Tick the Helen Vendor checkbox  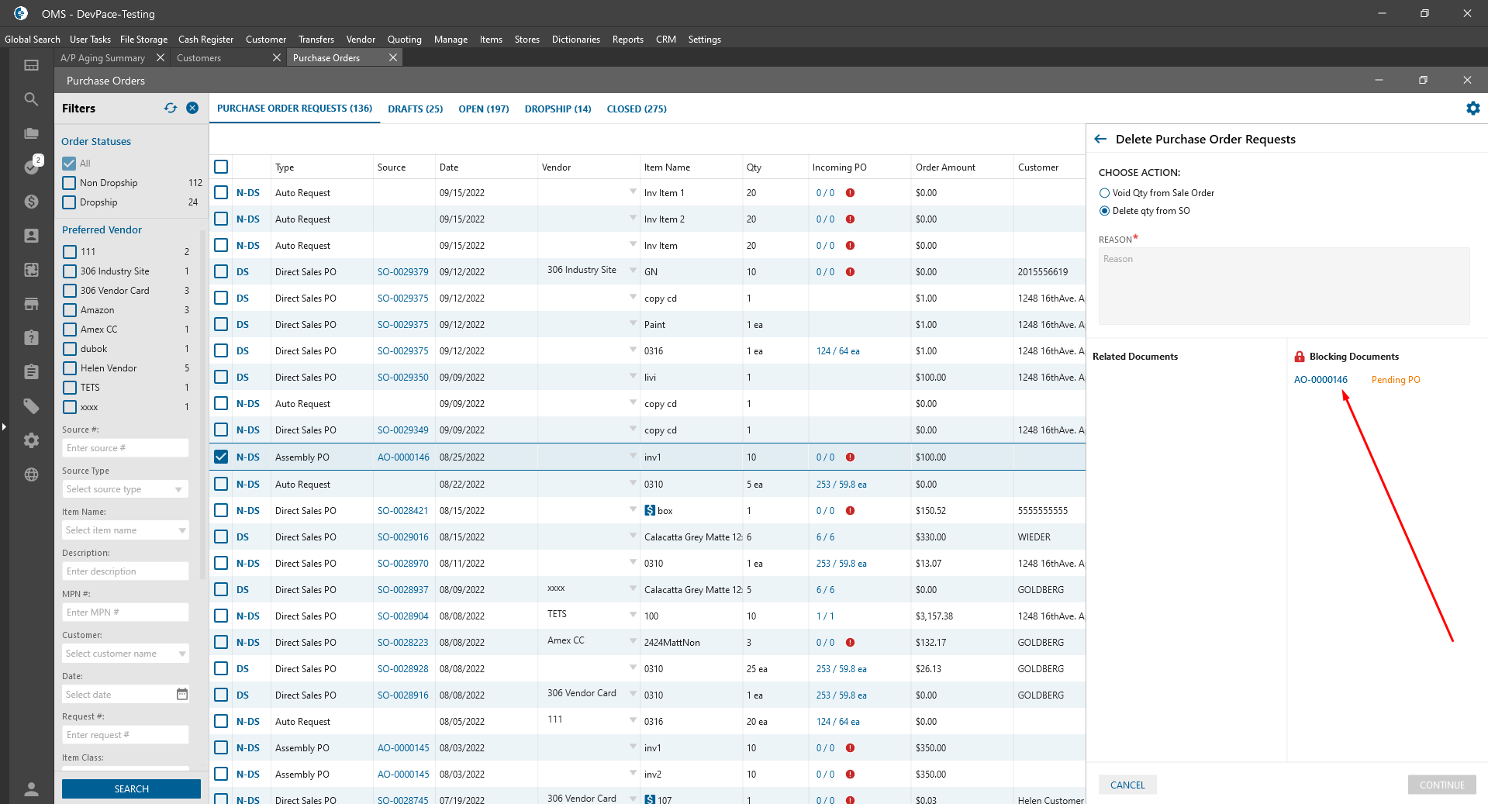pyautogui.click(x=70, y=368)
